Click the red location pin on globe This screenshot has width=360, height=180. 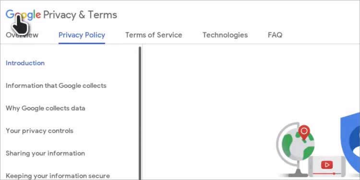[x=304, y=132]
